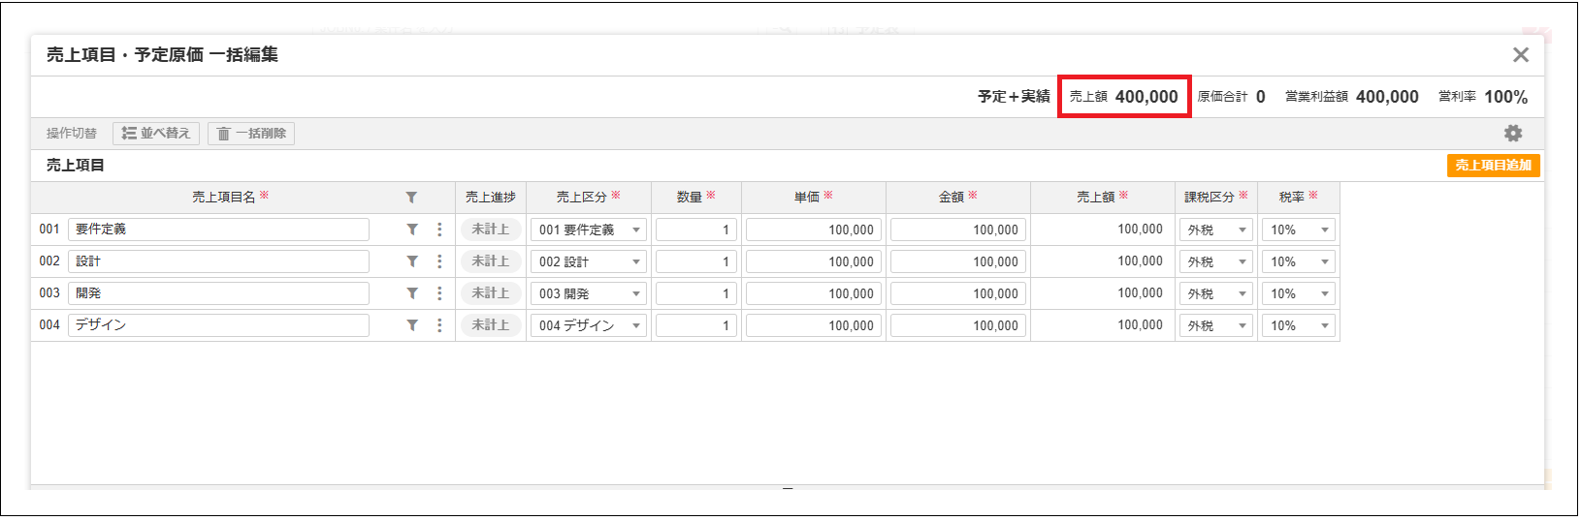Viewport: 1581px width, 521px height.
Task: Click 単価 input field on 開発 row
Action: [x=813, y=294]
